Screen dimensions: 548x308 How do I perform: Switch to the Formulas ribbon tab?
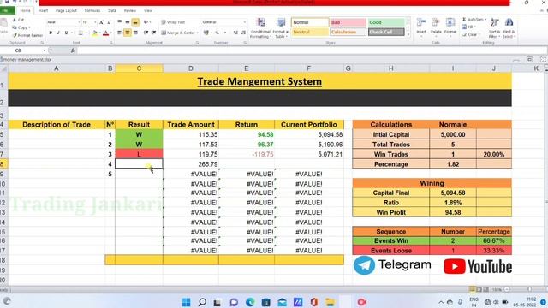point(92,11)
